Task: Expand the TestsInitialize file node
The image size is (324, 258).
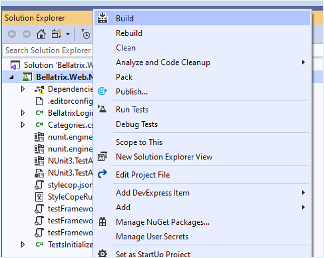Action: 23,244
